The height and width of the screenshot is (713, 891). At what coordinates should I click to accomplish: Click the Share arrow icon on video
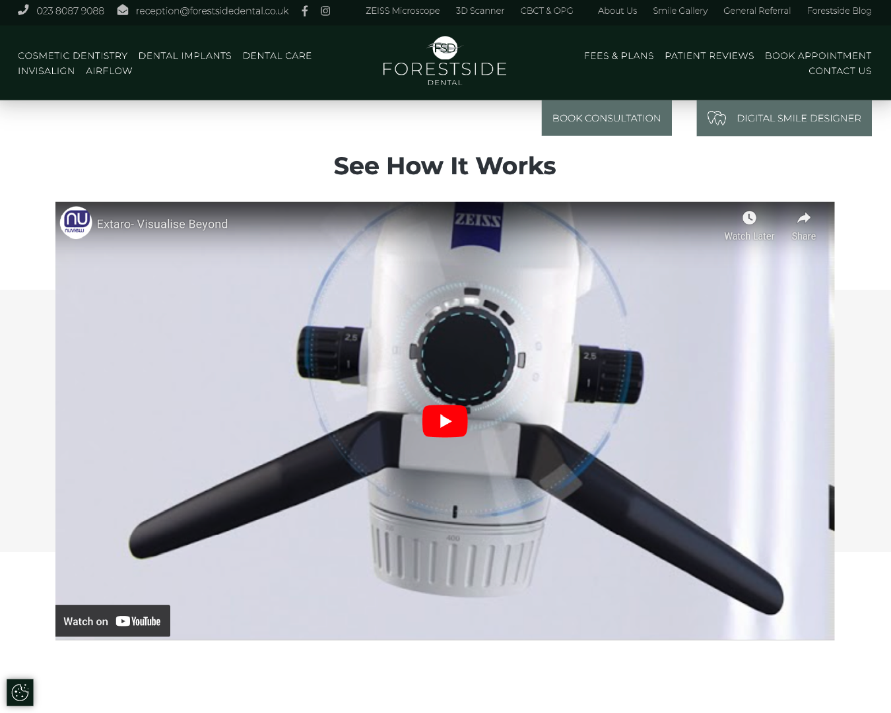tap(803, 219)
